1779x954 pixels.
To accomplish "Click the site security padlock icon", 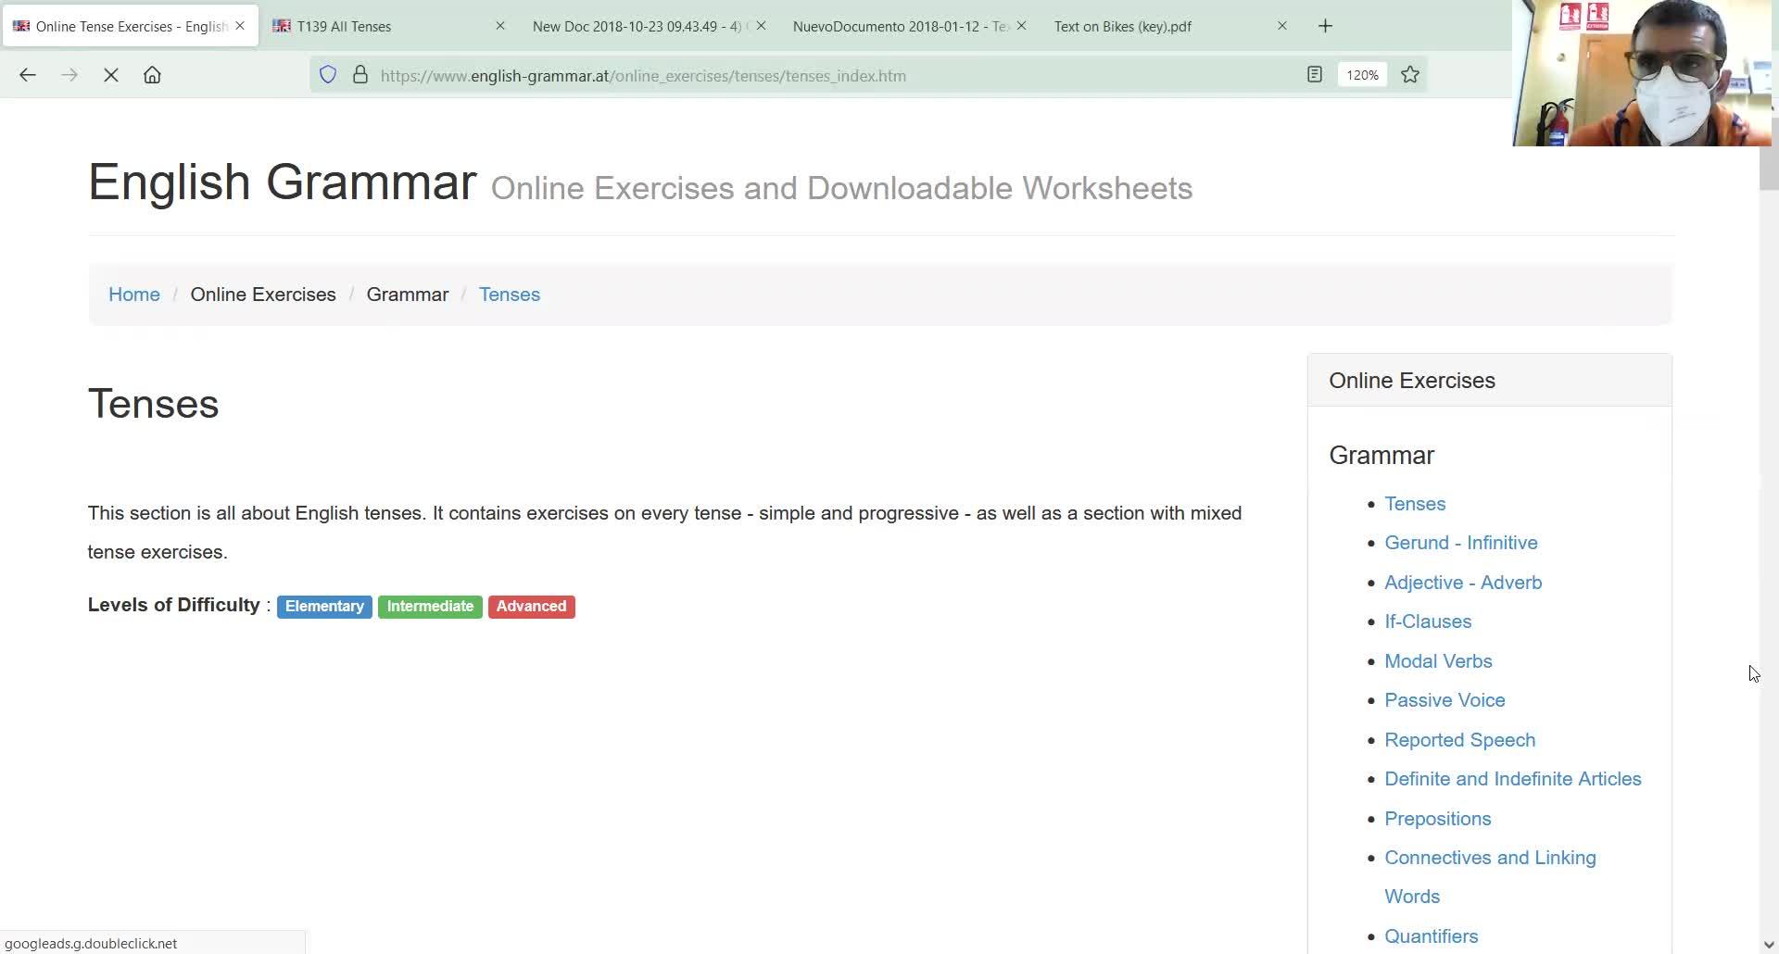I will tap(360, 75).
